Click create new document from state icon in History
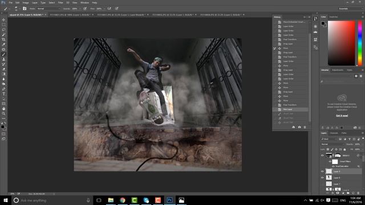365x205 pixels. click(293, 127)
